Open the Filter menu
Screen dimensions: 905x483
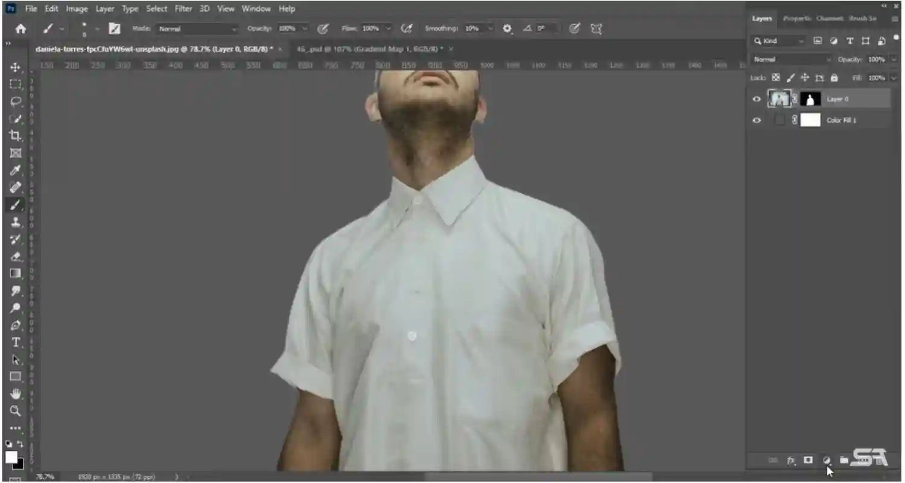tap(183, 8)
